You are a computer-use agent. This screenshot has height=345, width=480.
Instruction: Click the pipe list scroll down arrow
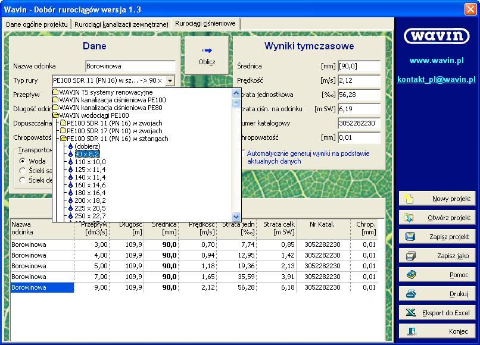[236, 217]
